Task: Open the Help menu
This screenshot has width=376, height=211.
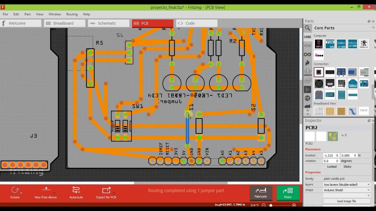Action: pyautogui.click(x=86, y=14)
